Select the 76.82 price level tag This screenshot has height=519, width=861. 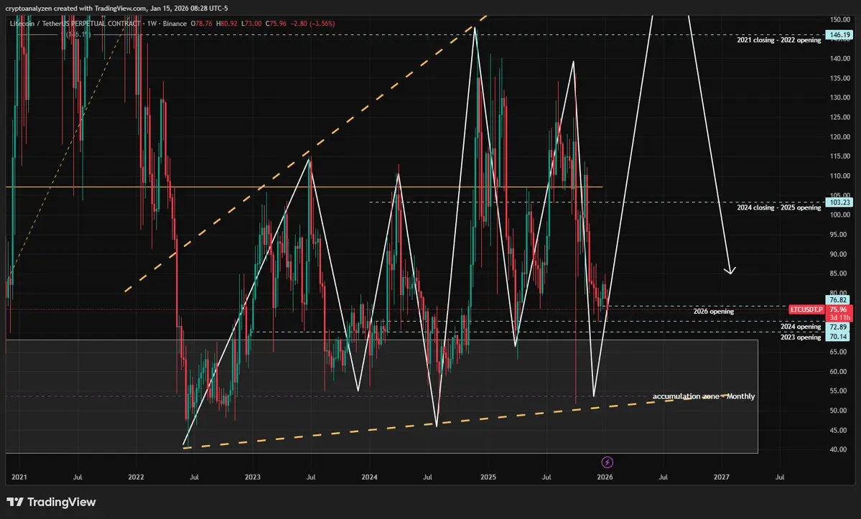[x=838, y=300]
